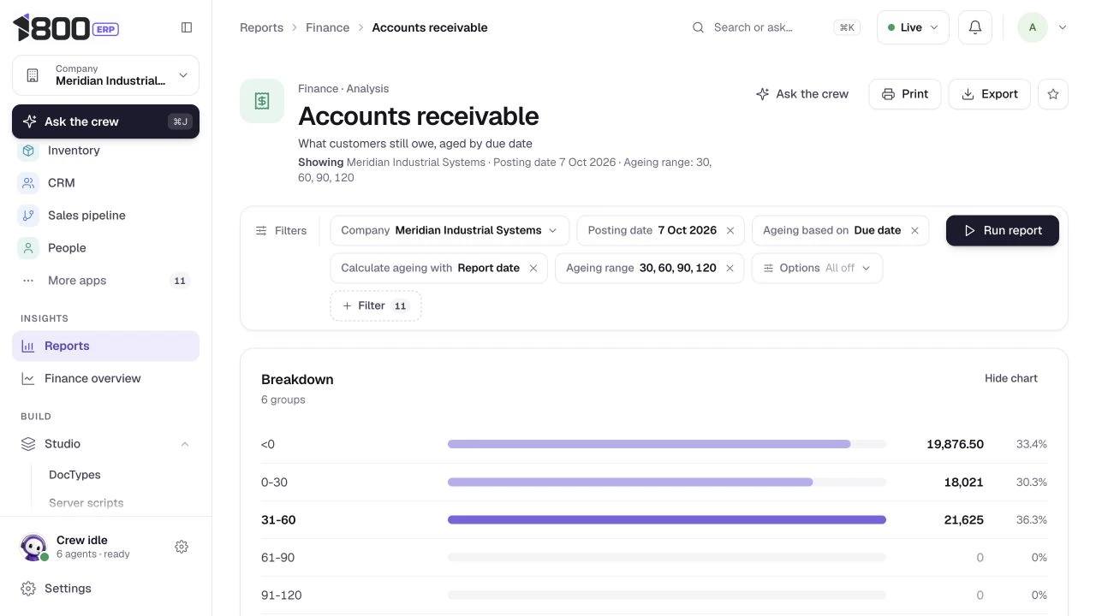Open the People app
The image size is (1096, 616).
(105, 248)
